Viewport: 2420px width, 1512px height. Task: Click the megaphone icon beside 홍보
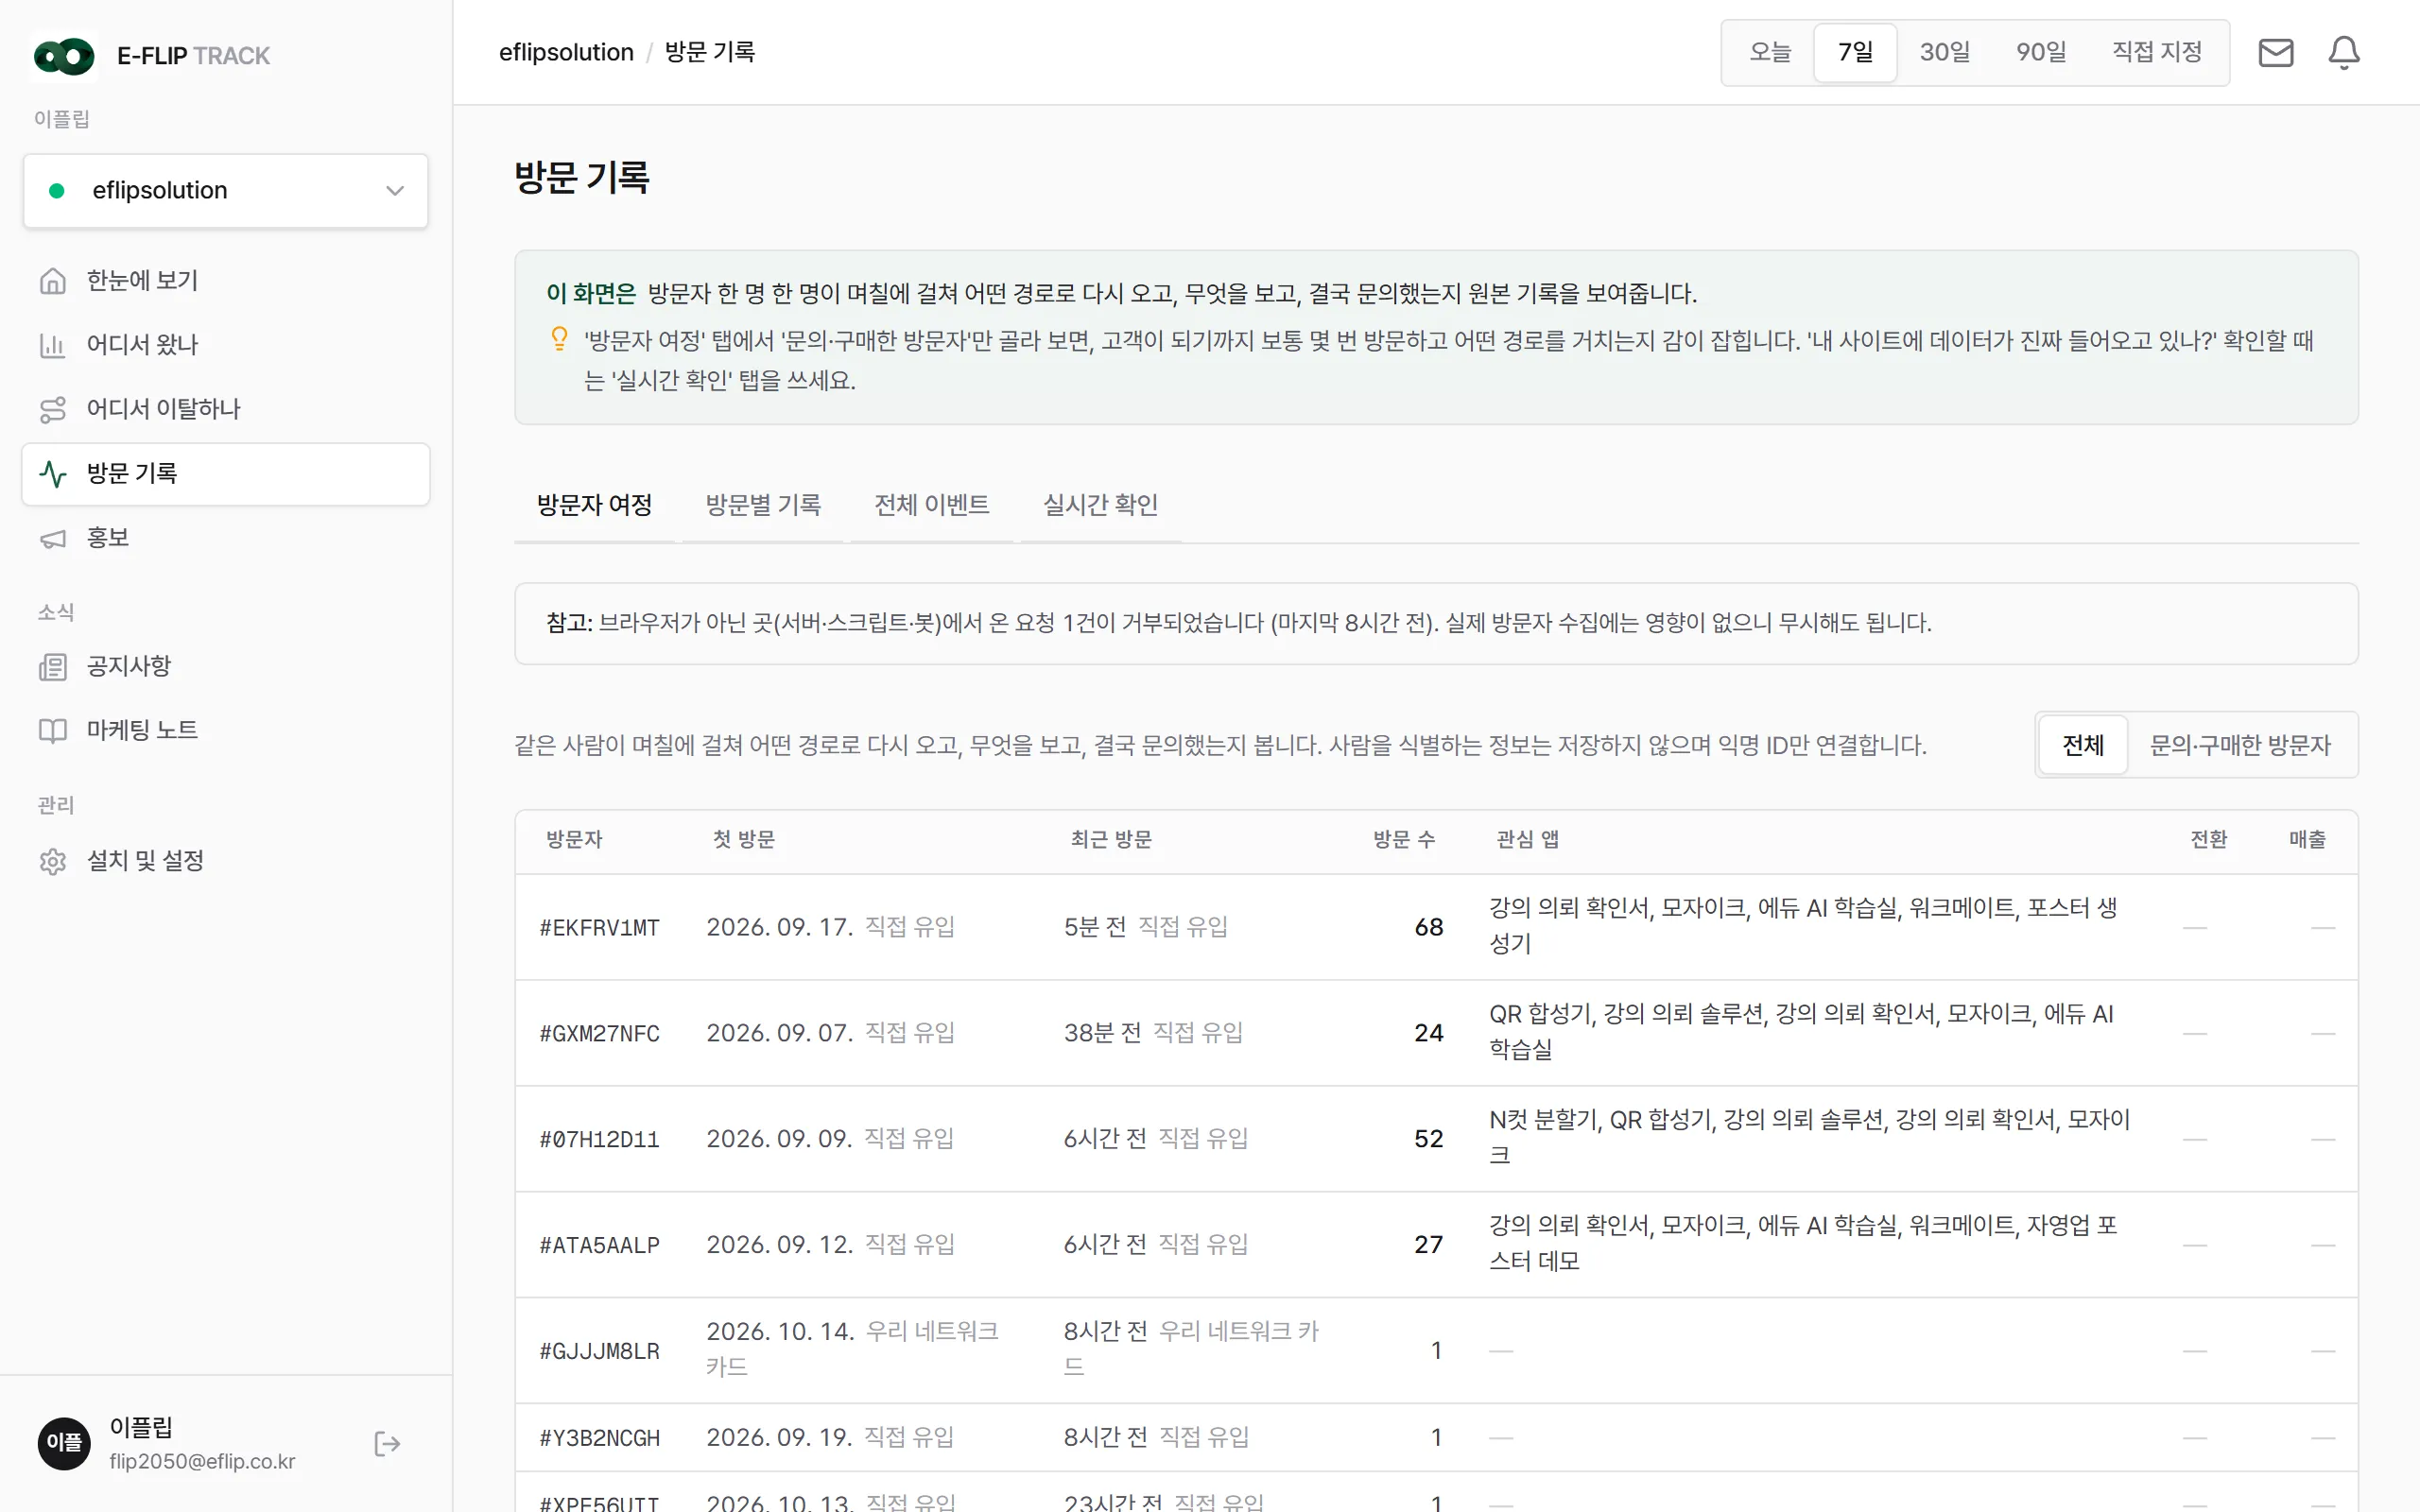[x=53, y=538]
